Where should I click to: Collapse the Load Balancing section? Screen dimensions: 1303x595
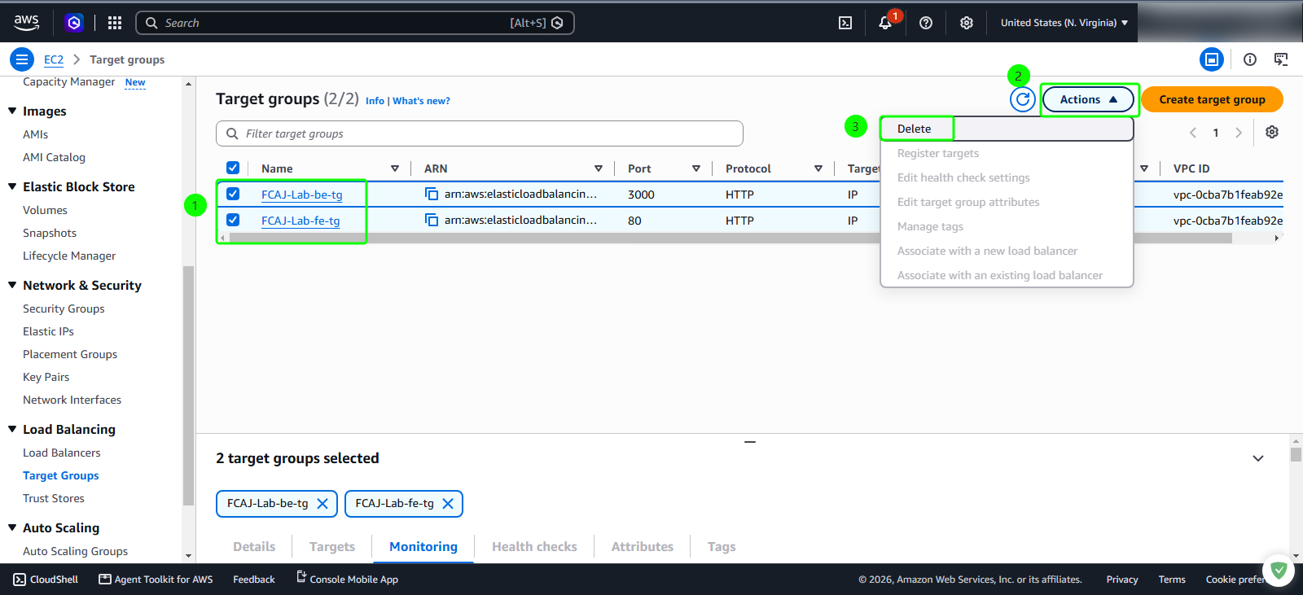coord(12,429)
